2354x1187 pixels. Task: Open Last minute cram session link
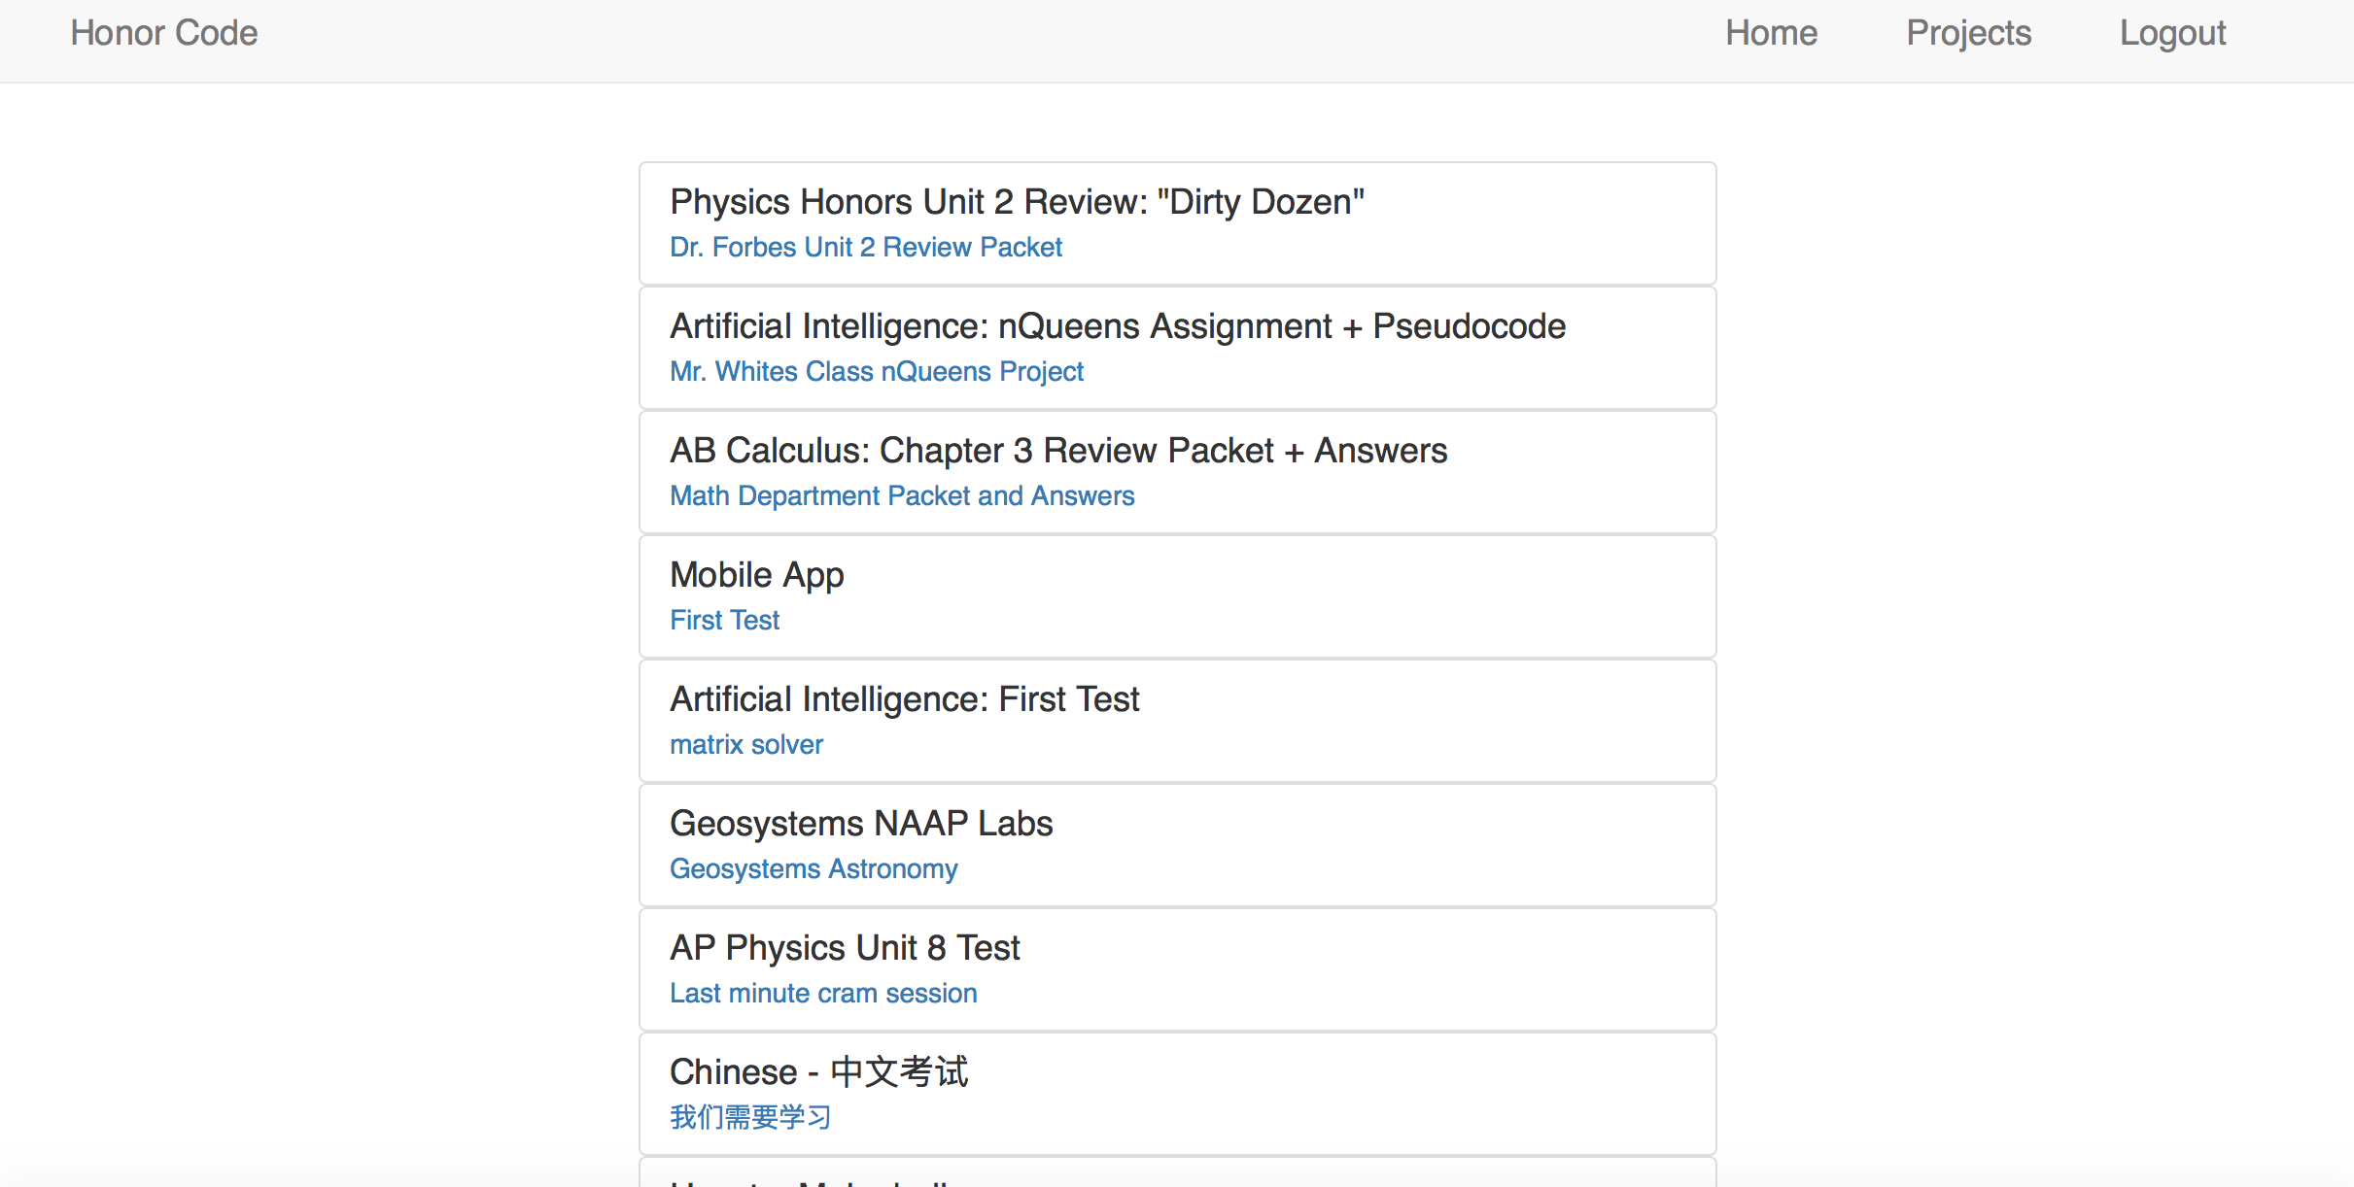click(822, 994)
